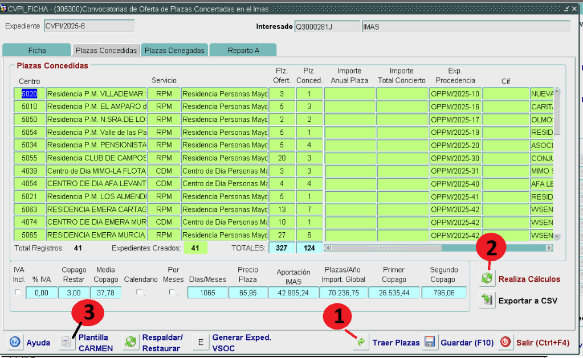Viewport: 583px width, 358px height.
Task: Click the Realiza Cálculos refresh icon
Action: 487,278
